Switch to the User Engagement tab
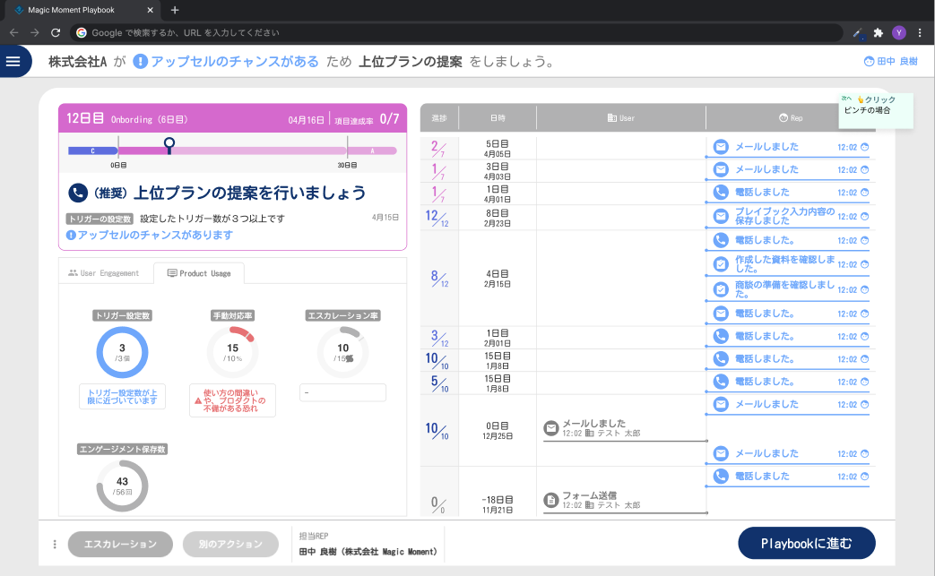This screenshot has height=576, width=935. (104, 273)
